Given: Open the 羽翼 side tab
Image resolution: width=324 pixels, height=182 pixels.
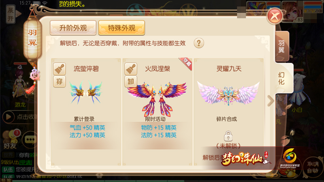Looking at the screenshot, I should (281, 46).
